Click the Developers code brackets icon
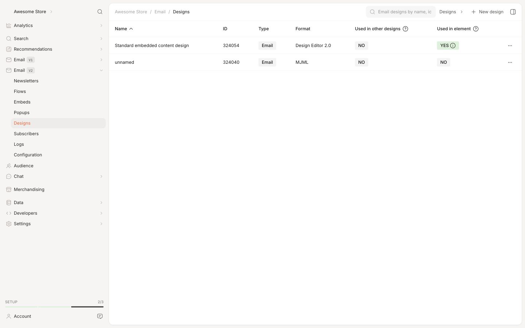The height and width of the screenshot is (328, 525). coord(9,213)
